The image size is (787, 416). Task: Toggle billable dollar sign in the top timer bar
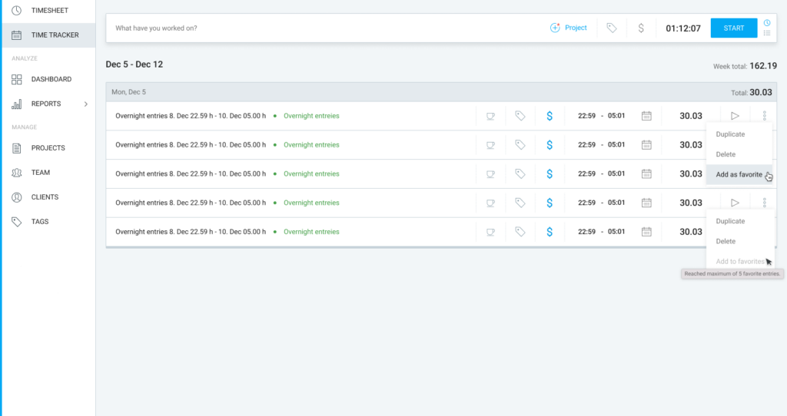(641, 28)
